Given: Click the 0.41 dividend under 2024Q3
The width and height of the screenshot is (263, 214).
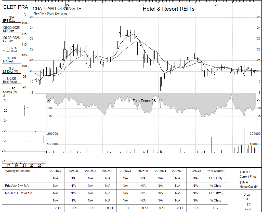Looking at the screenshot, I should pos(58,208).
